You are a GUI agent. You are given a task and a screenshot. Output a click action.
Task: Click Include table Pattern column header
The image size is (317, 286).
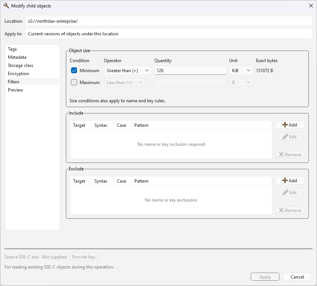(x=202, y=125)
